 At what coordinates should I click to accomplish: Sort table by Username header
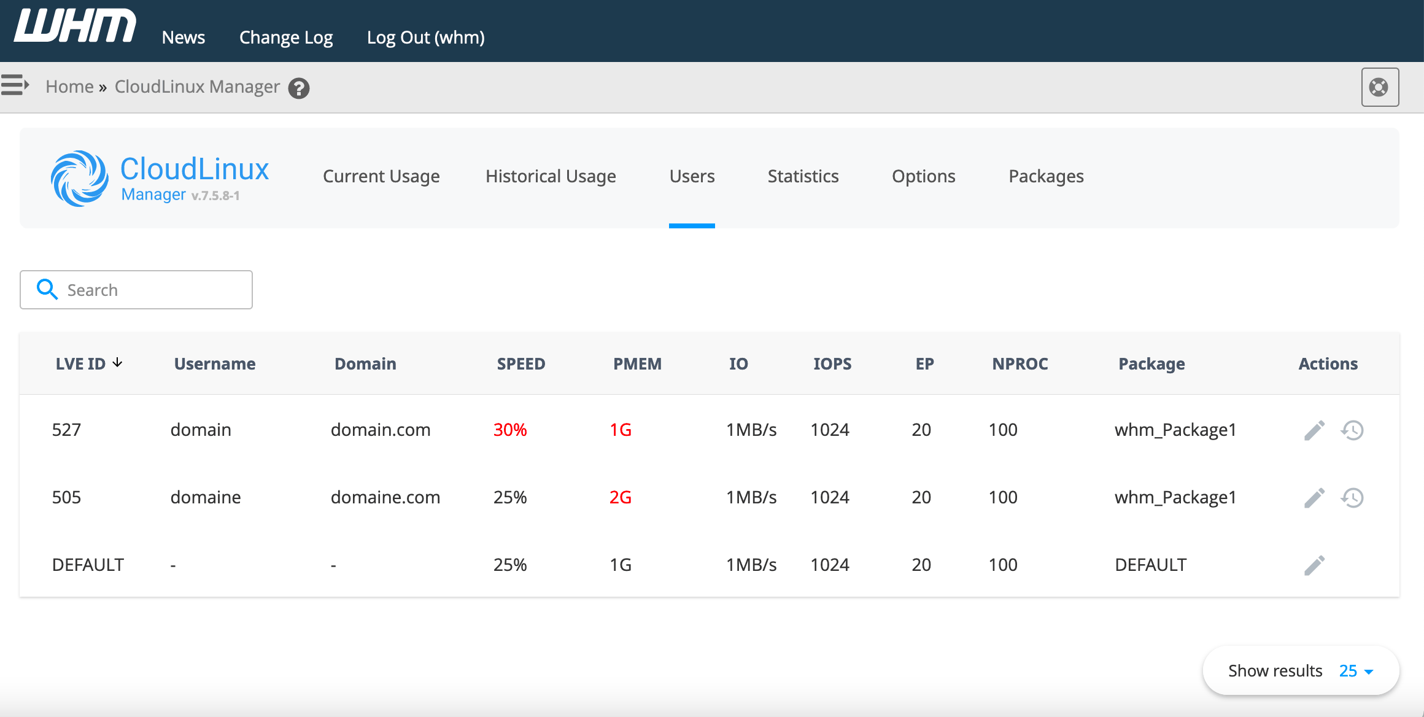click(215, 364)
